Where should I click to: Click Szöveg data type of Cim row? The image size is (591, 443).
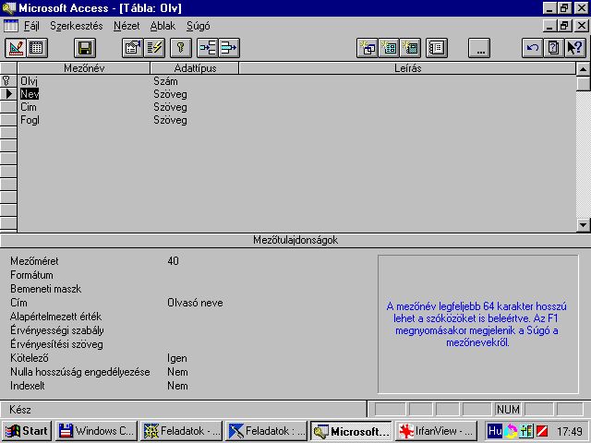tap(195, 107)
